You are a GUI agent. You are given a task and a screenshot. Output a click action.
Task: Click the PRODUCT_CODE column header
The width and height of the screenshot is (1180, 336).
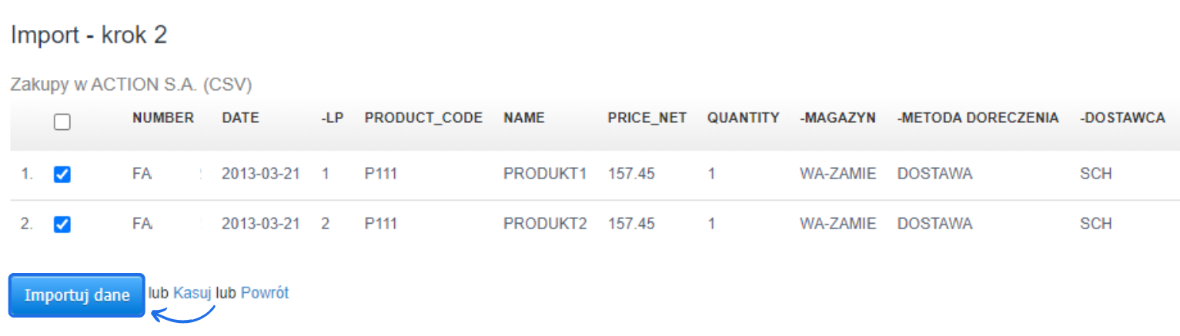pos(423,118)
